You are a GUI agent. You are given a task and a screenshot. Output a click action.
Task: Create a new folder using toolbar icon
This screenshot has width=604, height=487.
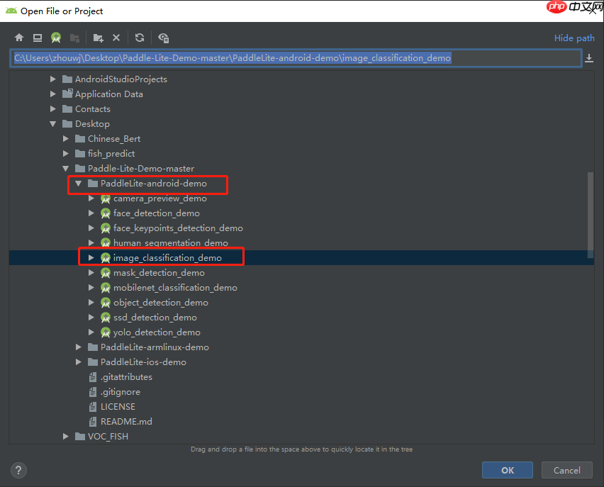point(98,38)
